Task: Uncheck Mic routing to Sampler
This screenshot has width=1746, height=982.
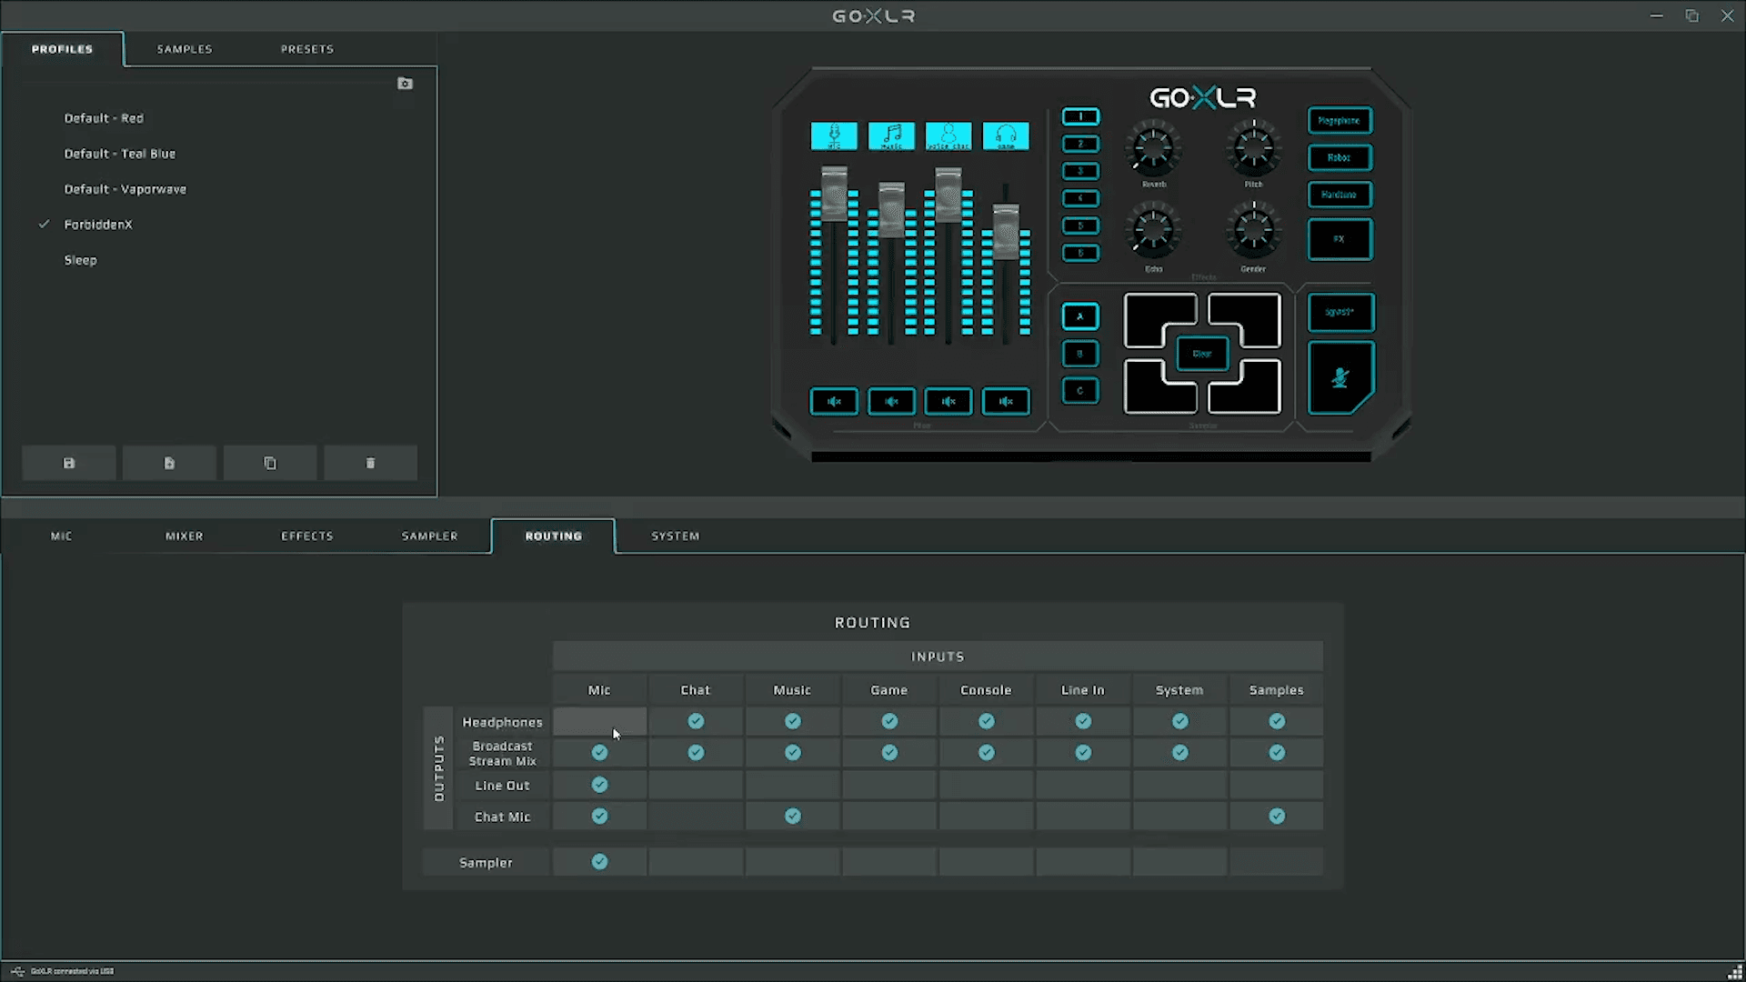Action: [x=599, y=862]
